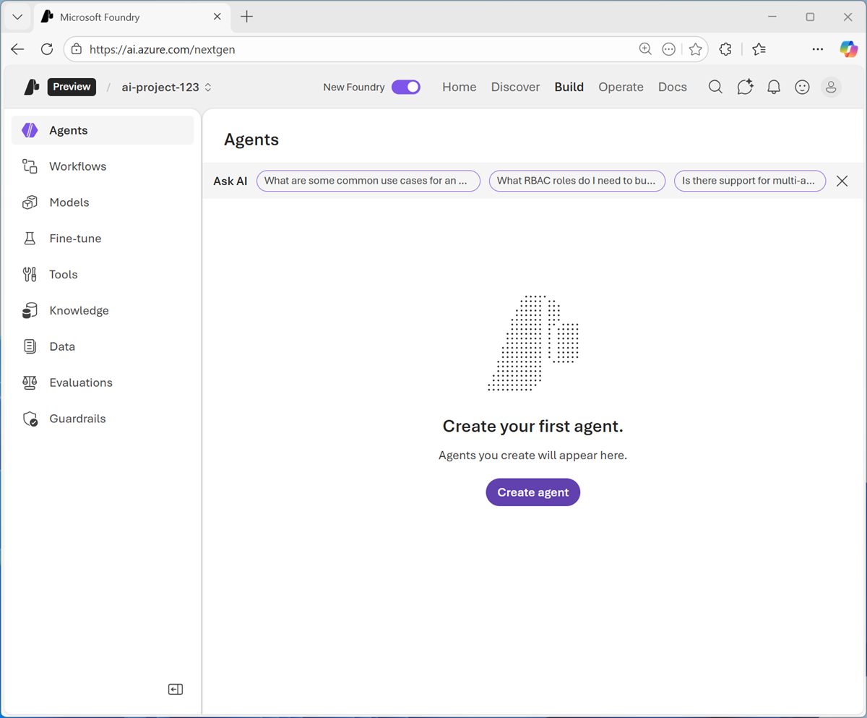
Task: Open the notifications bell
Action: [773, 87]
